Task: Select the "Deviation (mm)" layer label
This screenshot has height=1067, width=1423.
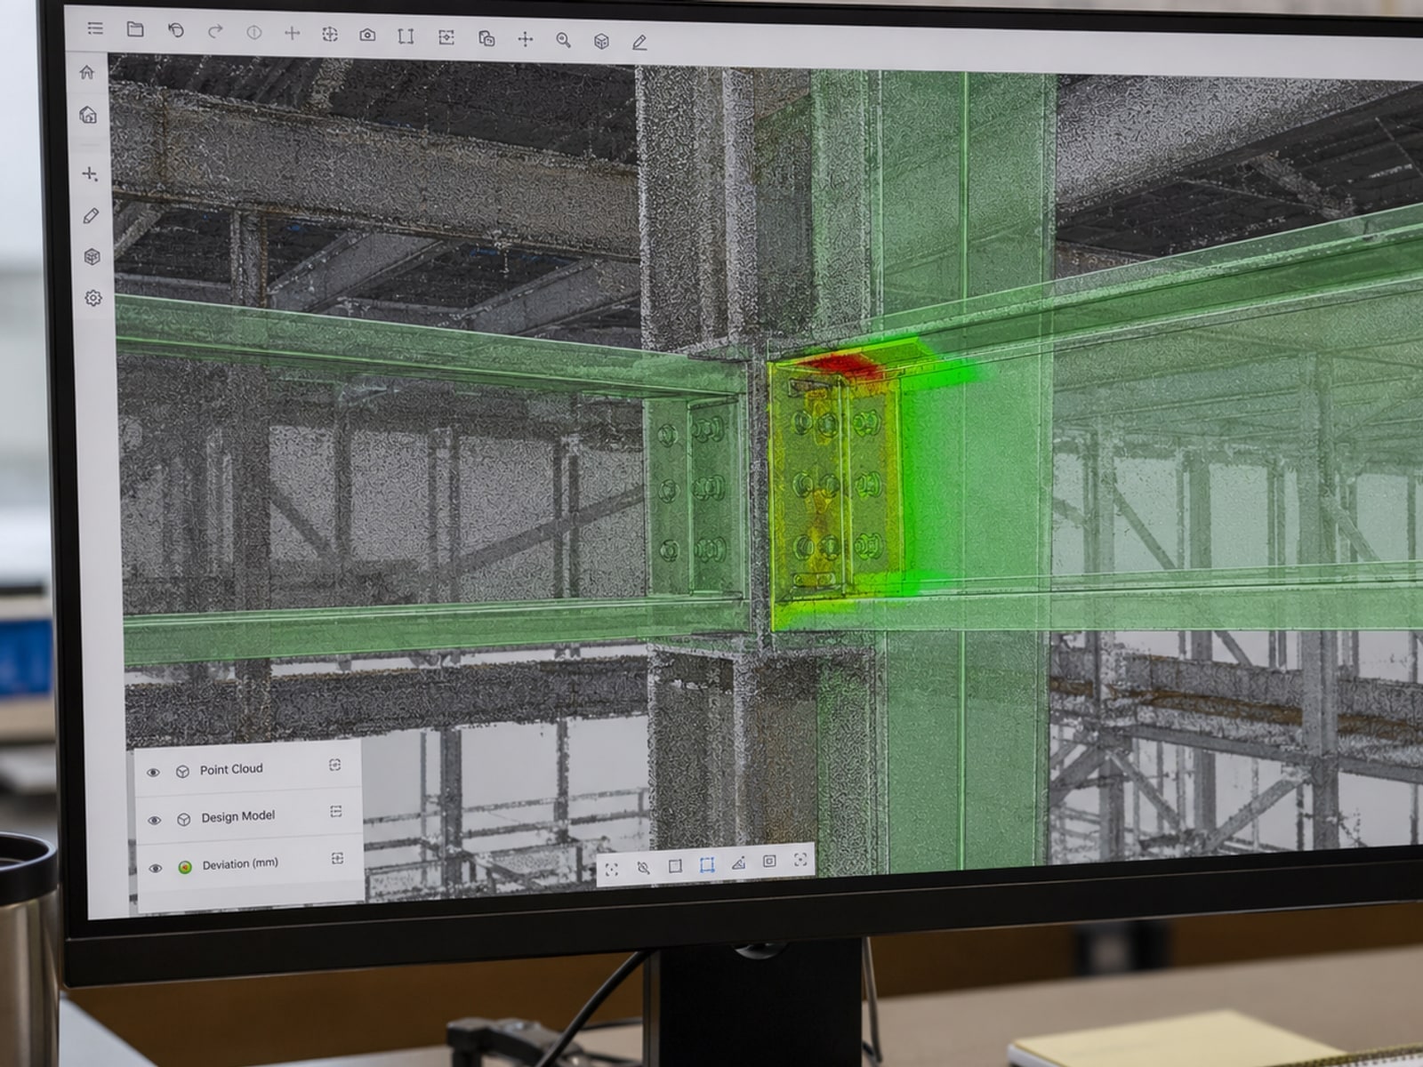Action: point(240,864)
